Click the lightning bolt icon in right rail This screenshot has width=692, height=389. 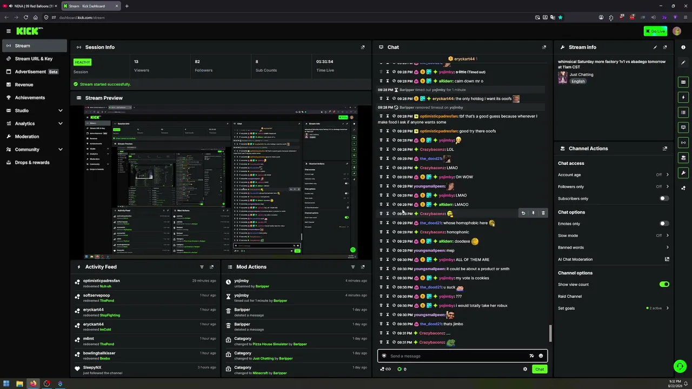tap(683, 97)
